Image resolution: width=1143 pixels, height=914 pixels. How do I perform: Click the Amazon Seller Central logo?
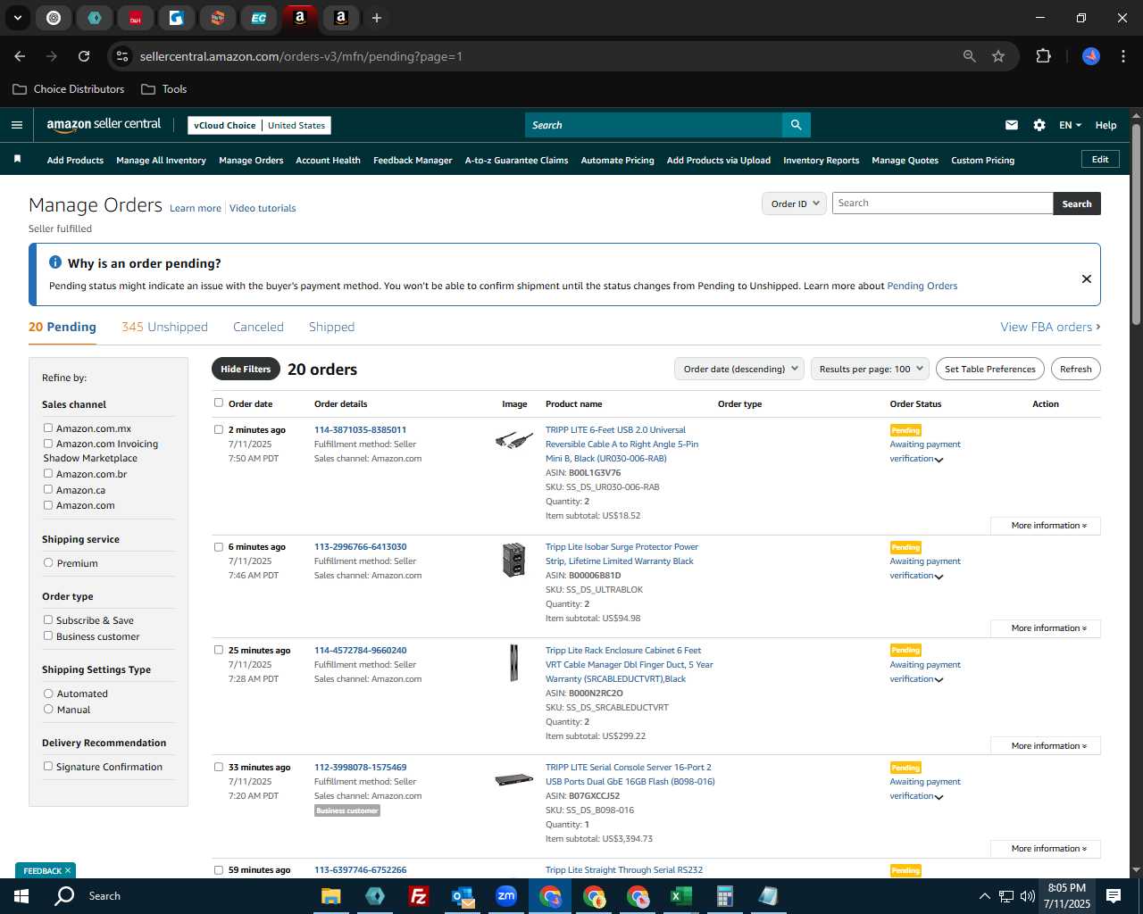(x=104, y=125)
